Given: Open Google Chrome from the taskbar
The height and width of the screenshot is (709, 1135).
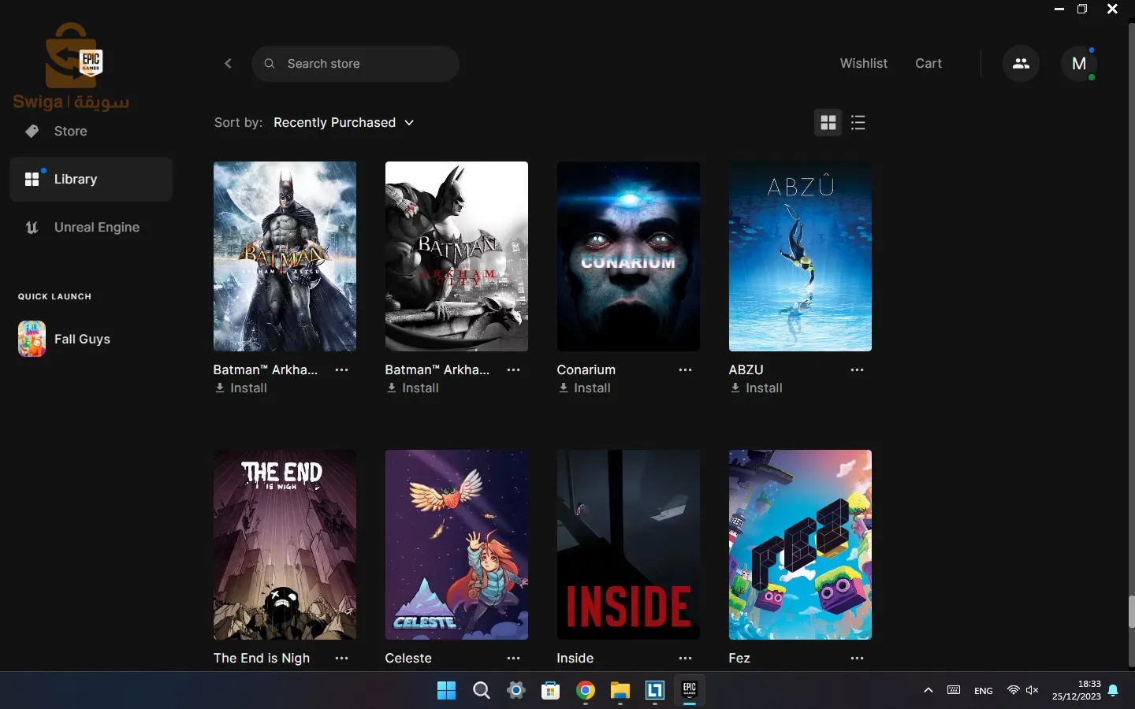Looking at the screenshot, I should [585, 691].
